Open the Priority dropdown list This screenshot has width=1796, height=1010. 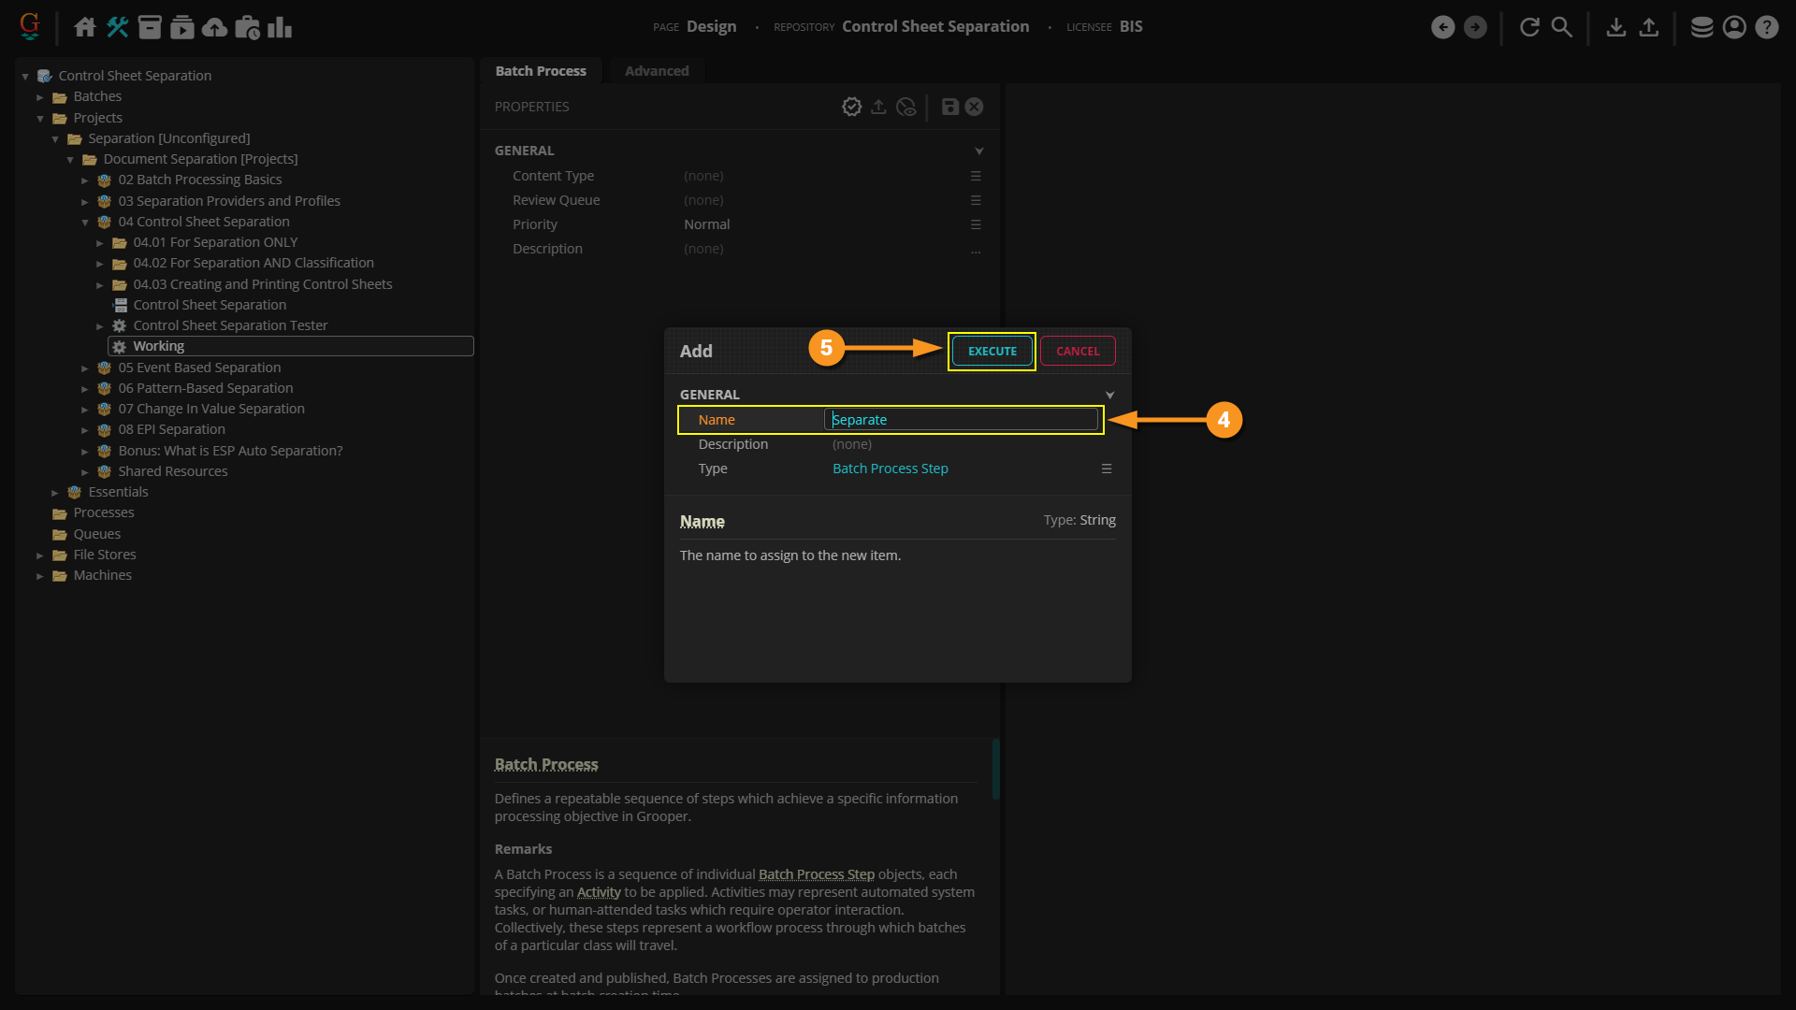click(976, 224)
